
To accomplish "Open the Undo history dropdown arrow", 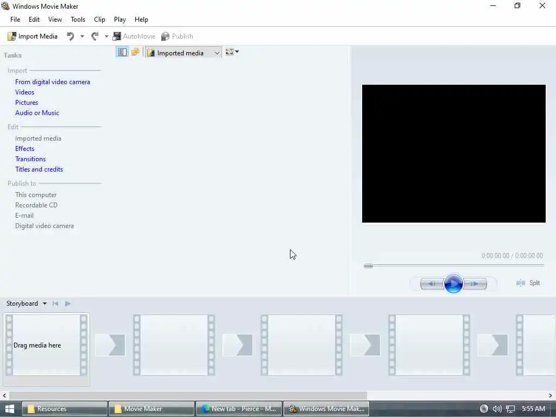I will click(82, 36).
